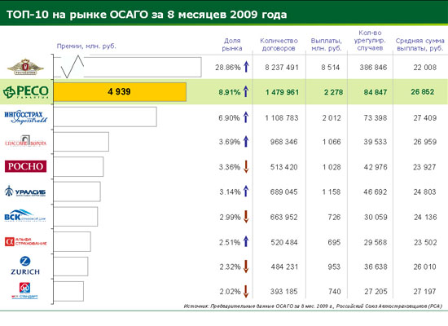
Task: Click the up arrow beside 28.86%
Action: pos(246,67)
